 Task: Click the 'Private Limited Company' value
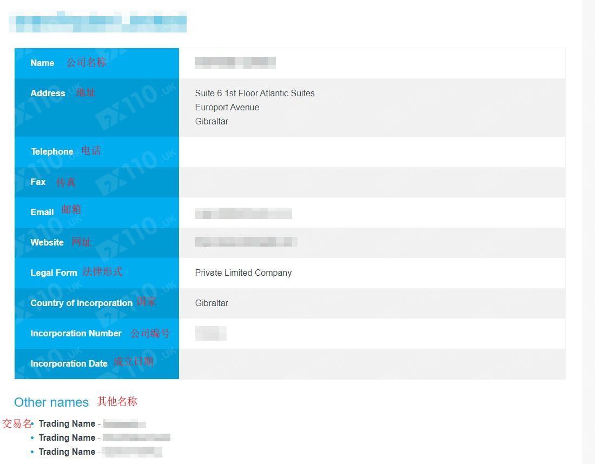pyautogui.click(x=243, y=273)
